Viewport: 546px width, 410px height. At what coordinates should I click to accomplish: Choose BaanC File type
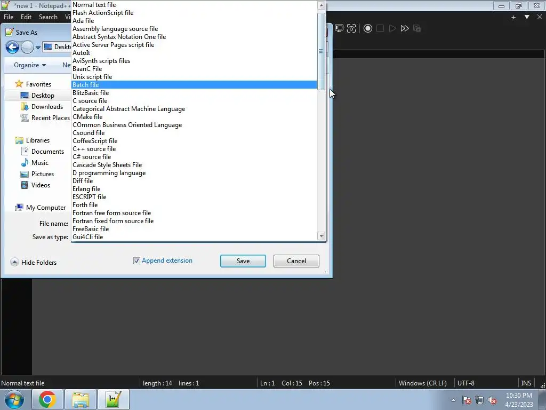194,69
